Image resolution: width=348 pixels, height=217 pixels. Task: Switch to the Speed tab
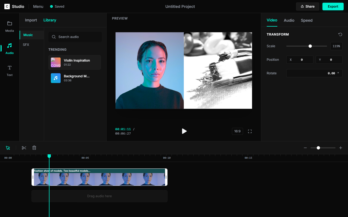[306, 20]
